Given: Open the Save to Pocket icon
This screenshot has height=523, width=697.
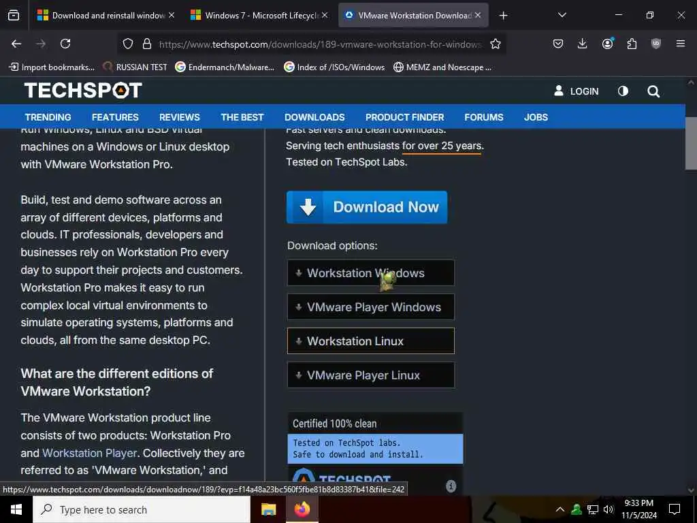Looking at the screenshot, I should [558, 44].
